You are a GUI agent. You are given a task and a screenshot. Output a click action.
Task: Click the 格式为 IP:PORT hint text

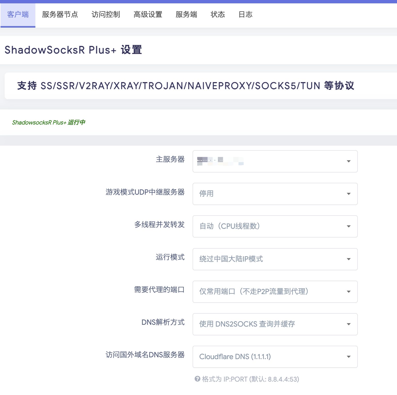coord(250,379)
